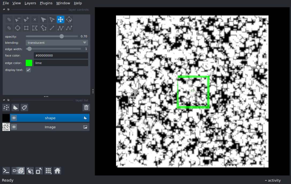Toggle visibility of the Image layer

14,127
